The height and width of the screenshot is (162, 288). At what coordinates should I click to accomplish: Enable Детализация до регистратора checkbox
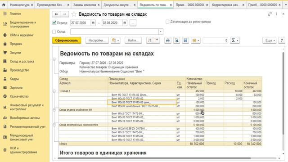pos(167,22)
